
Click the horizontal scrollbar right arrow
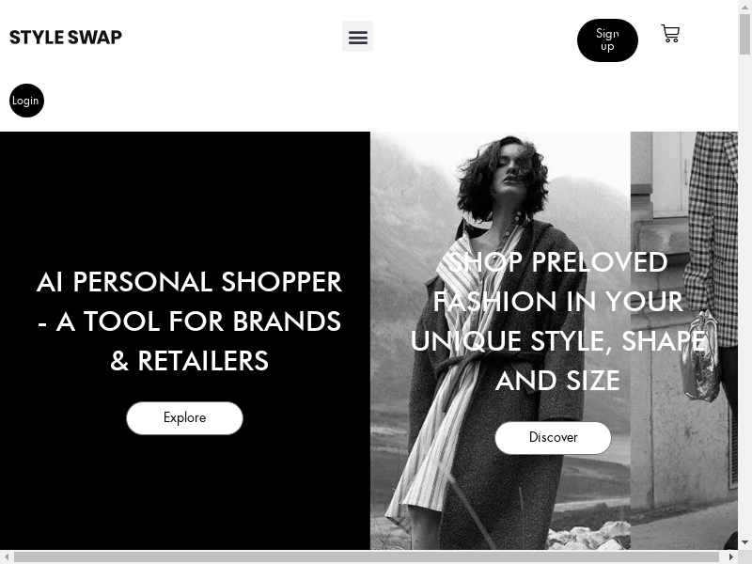point(731,556)
